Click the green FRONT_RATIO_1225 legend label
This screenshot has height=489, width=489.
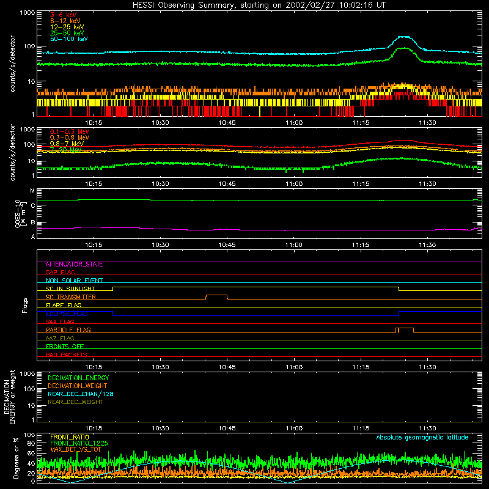tap(79, 443)
